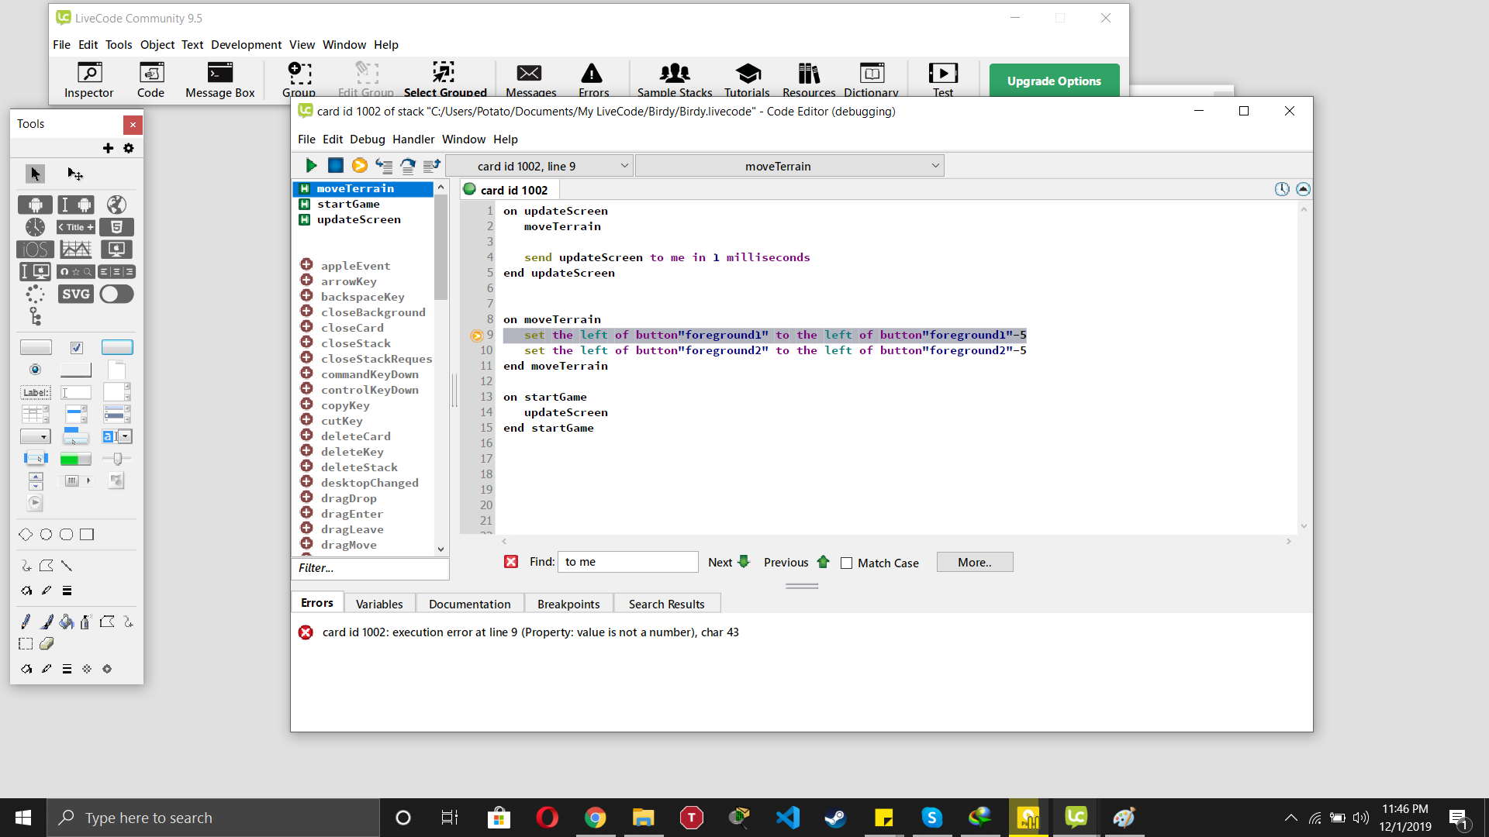Switch to the Variables tab
1489x837 pixels.
[379, 604]
